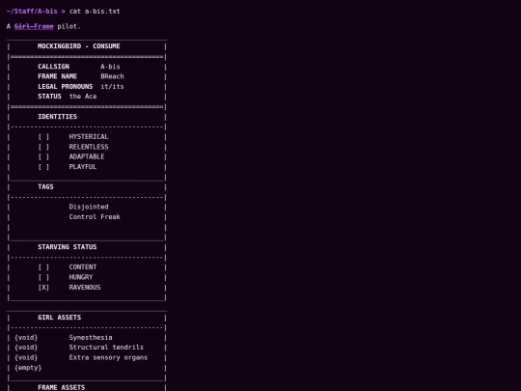
Task: Click the CONTENT status text
Action: tap(83, 267)
